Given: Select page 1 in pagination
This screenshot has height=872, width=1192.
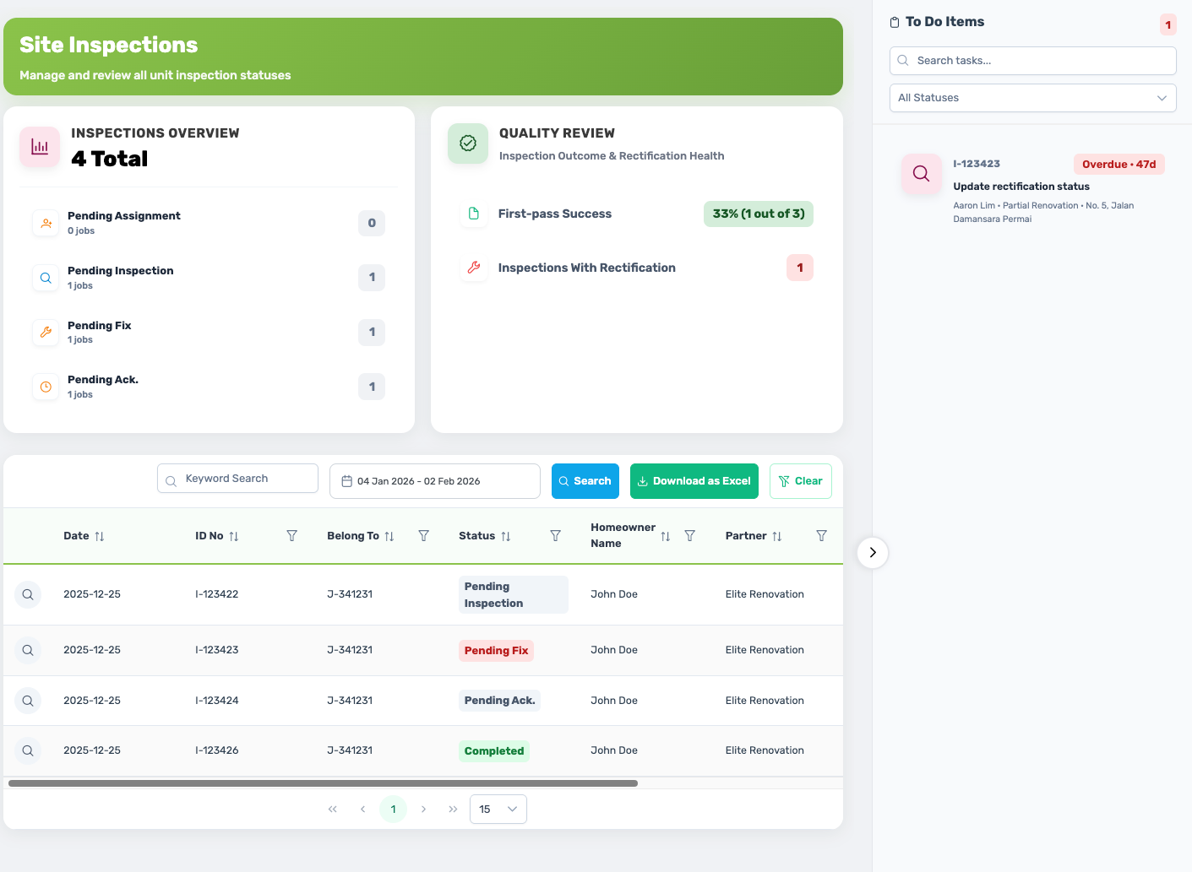Looking at the screenshot, I should pyautogui.click(x=393, y=809).
